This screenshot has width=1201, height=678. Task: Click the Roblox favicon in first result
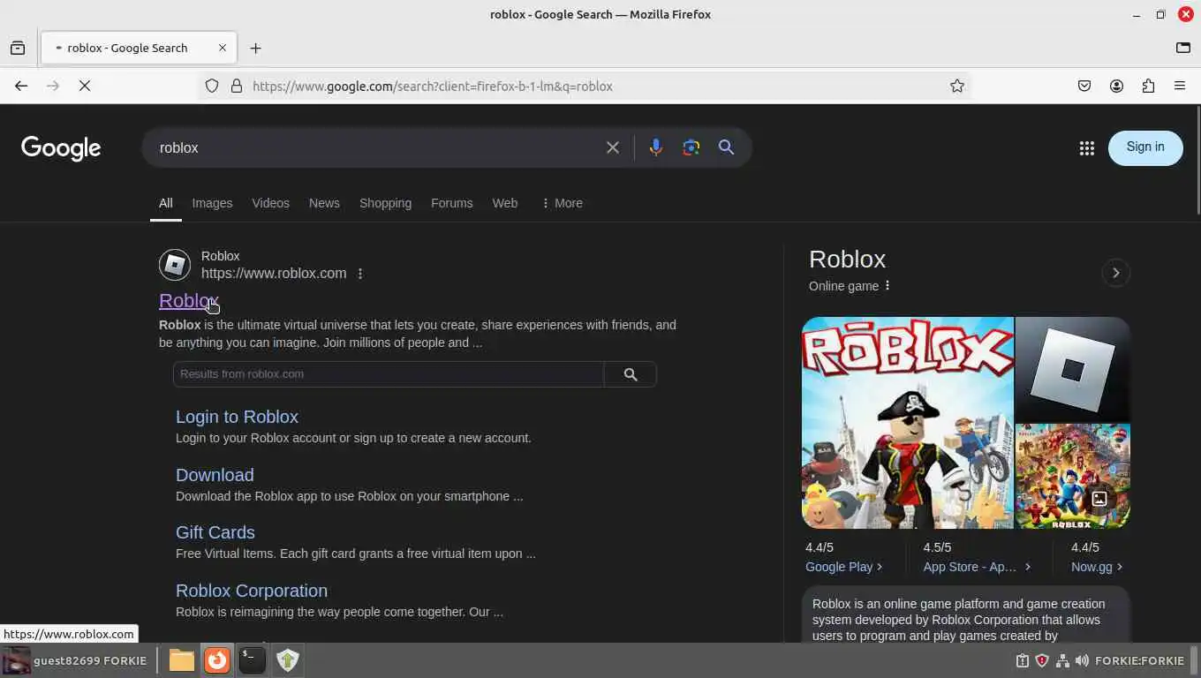[175, 265]
